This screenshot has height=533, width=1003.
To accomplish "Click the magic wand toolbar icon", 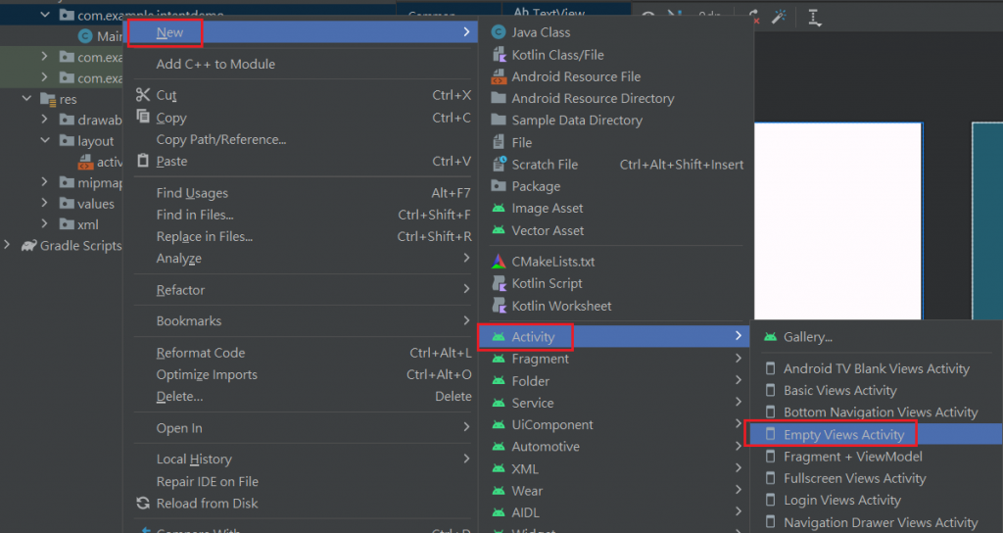I will tap(779, 17).
